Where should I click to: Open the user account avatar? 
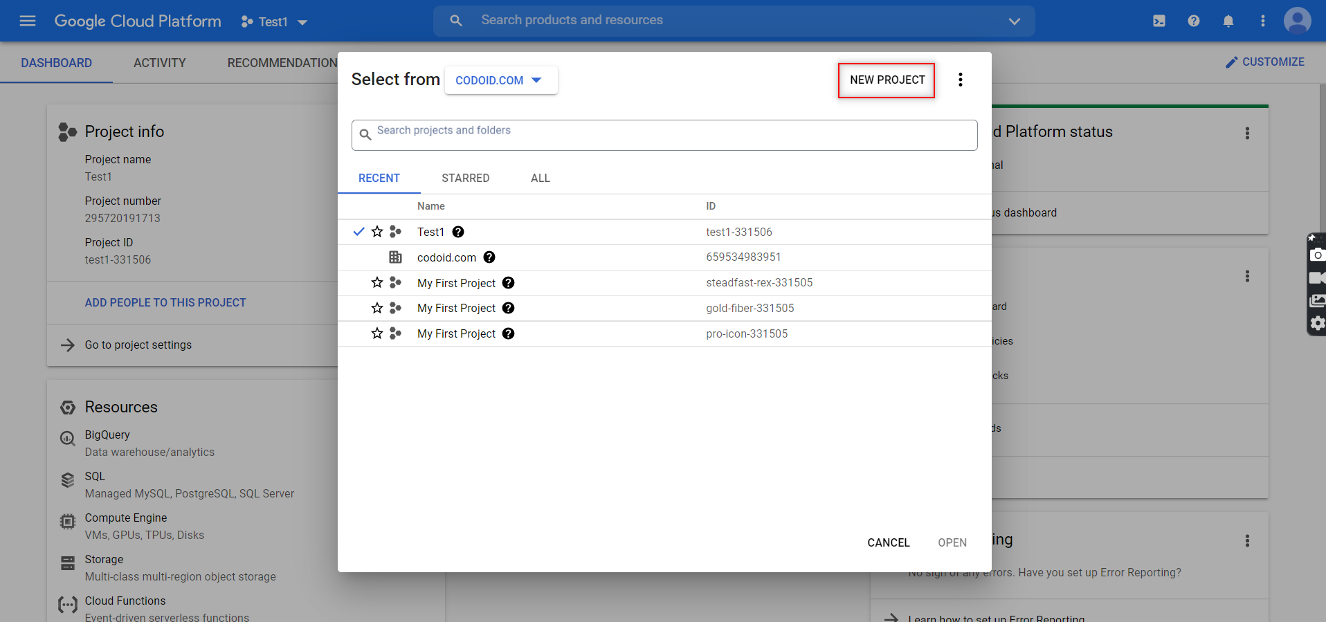pyautogui.click(x=1298, y=21)
